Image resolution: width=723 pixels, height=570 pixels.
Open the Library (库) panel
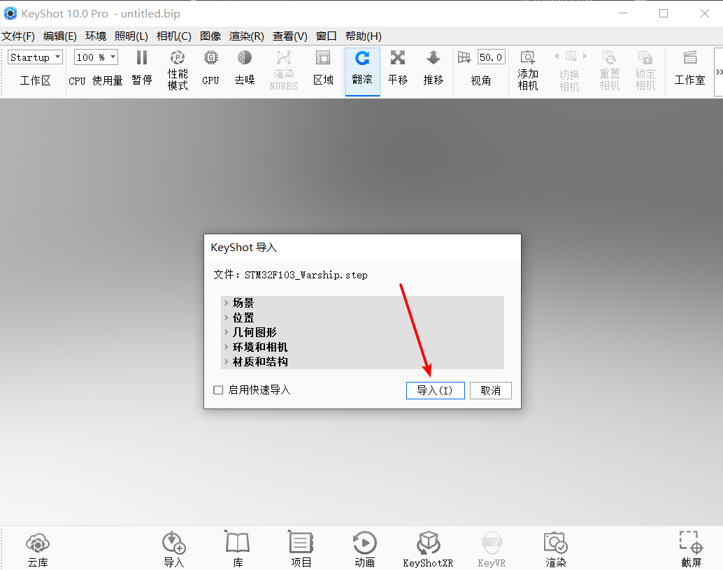[x=238, y=543]
